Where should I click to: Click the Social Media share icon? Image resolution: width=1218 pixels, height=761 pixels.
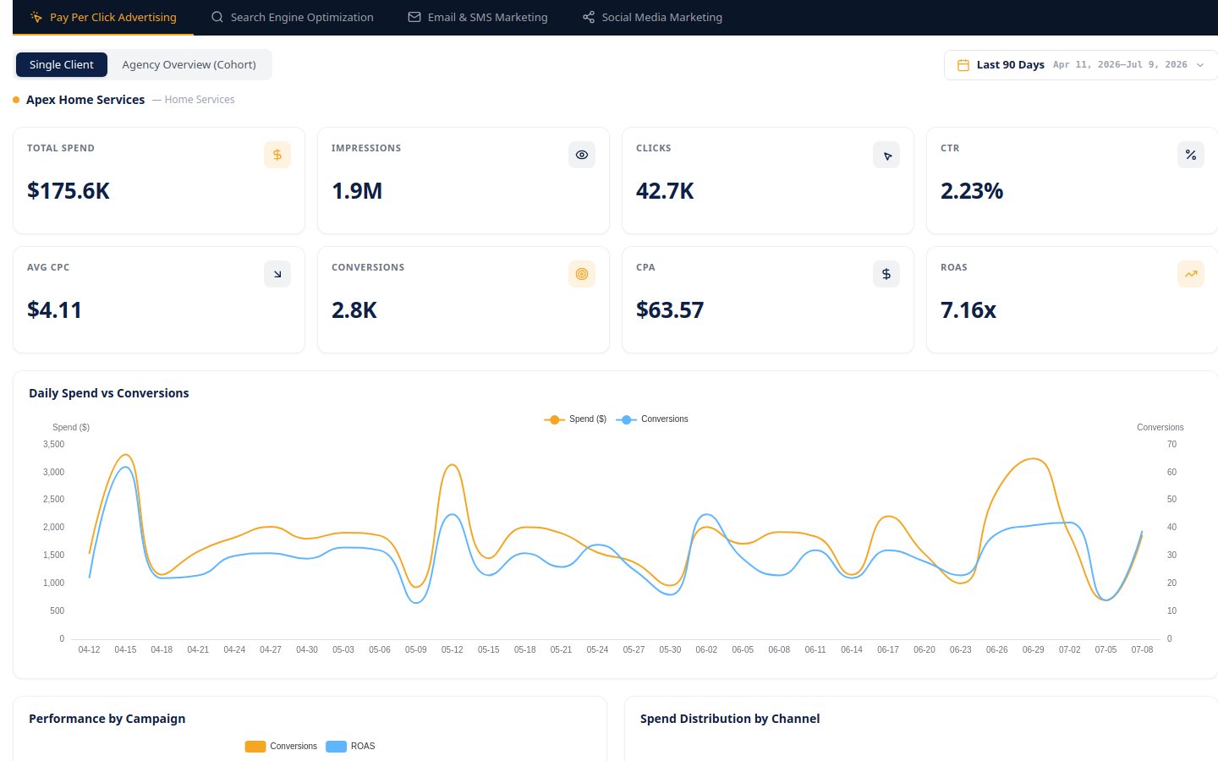tap(589, 17)
